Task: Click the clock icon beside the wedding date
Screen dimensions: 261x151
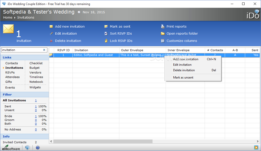Action: [x=79, y=12]
